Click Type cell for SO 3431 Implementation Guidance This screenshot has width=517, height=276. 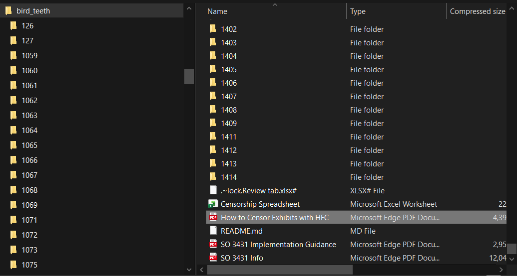point(395,245)
